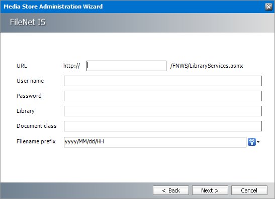
Task: Proceed with the Next button
Action: click(210, 190)
